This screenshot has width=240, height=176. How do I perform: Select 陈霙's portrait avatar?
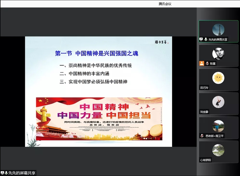(x=218, y=54)
